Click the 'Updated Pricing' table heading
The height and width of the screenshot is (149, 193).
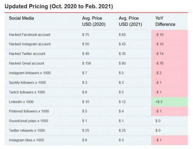coord(59,6)
